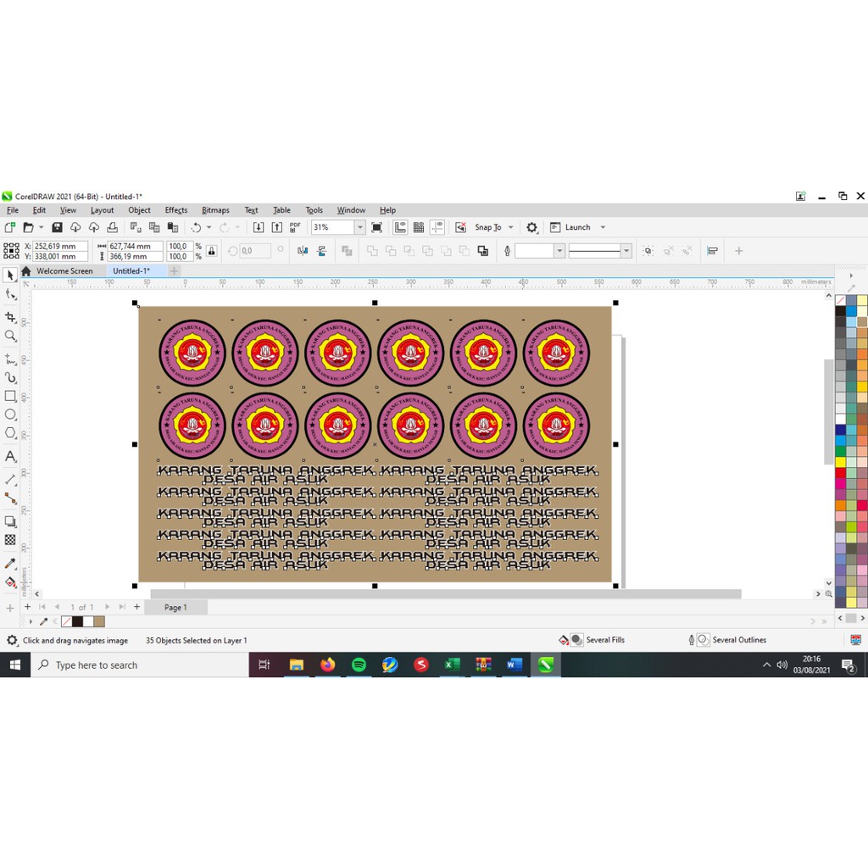Click the Mirror horizontally icon
The height and width of the screenshot is (868, 868).
coord(303,251)
